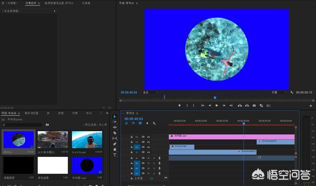Target the highlighted V2 track header

137,147
